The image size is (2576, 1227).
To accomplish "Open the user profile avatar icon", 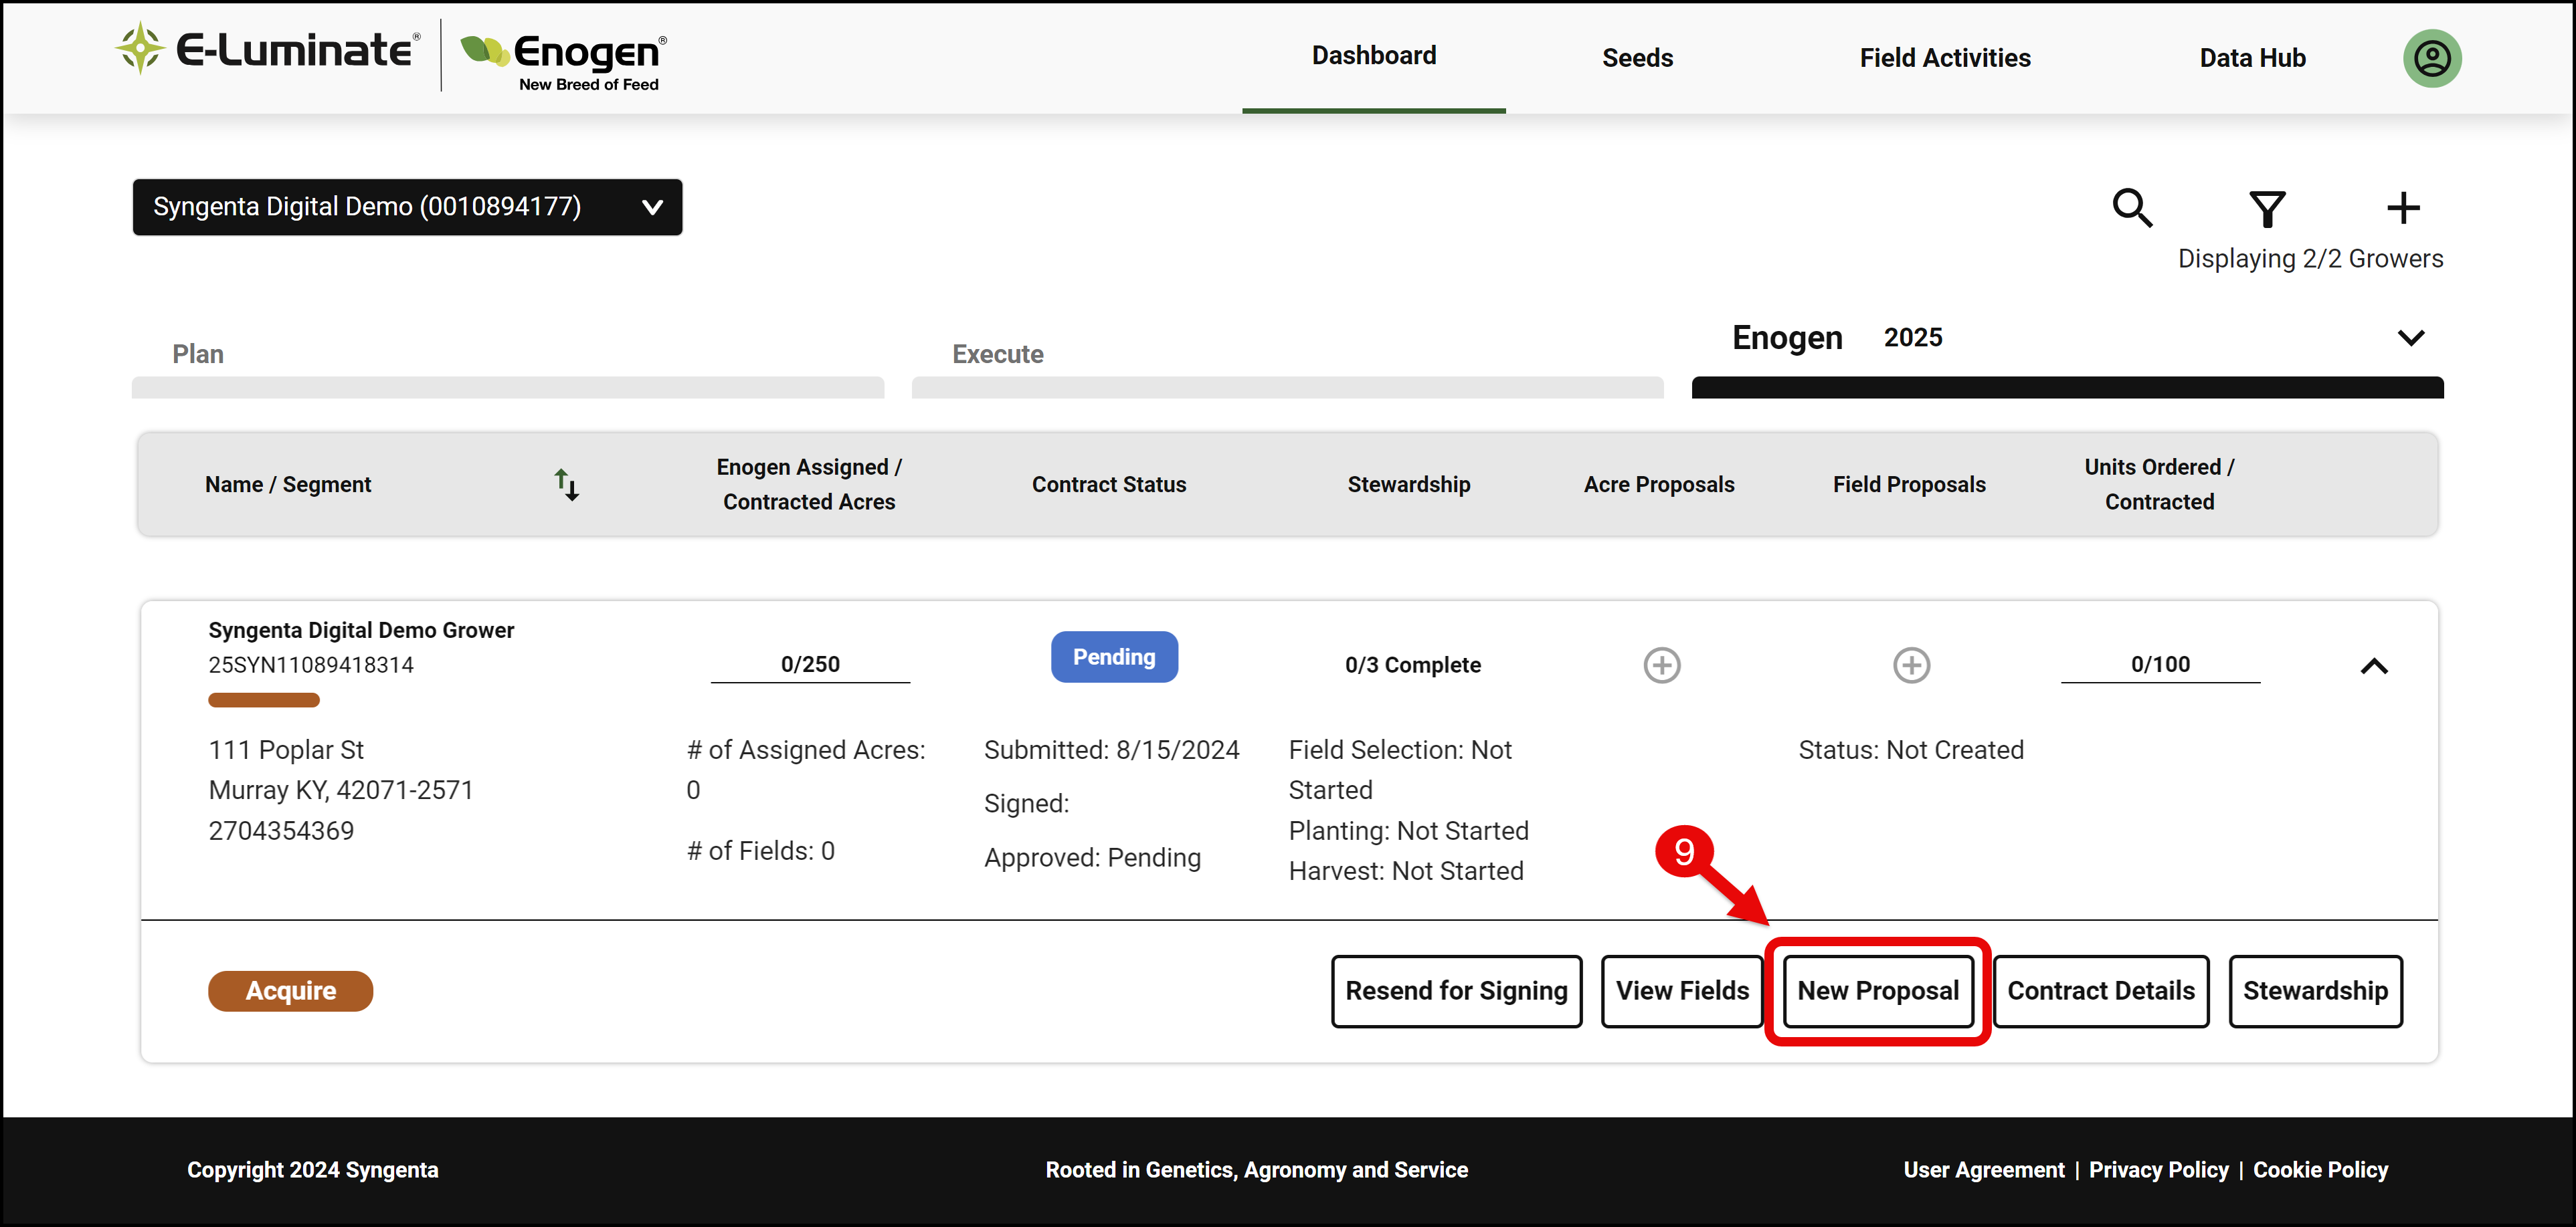I will tap(2431, 58).
